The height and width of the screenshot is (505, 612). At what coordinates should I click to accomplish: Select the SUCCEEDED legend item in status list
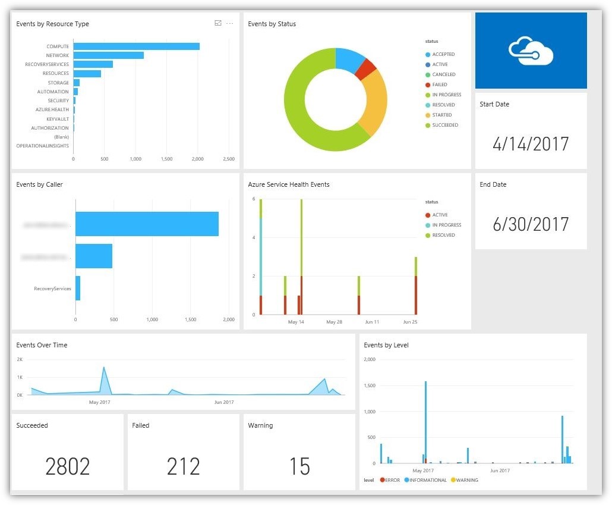pos(441,125)
